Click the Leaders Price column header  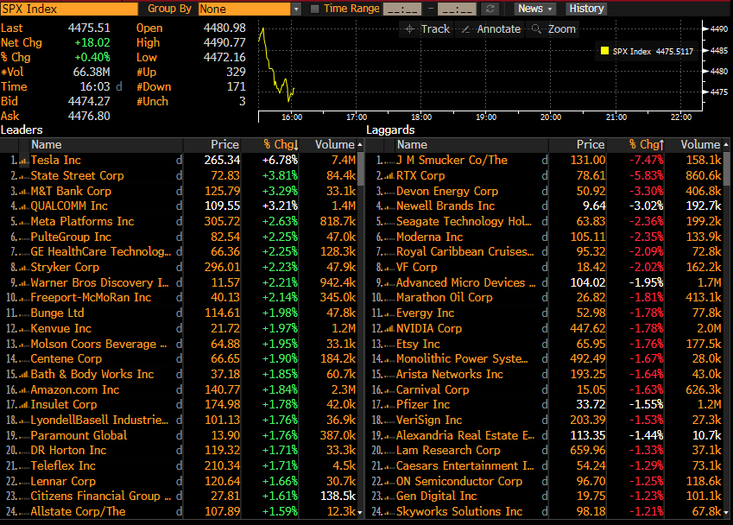point(212,145)
